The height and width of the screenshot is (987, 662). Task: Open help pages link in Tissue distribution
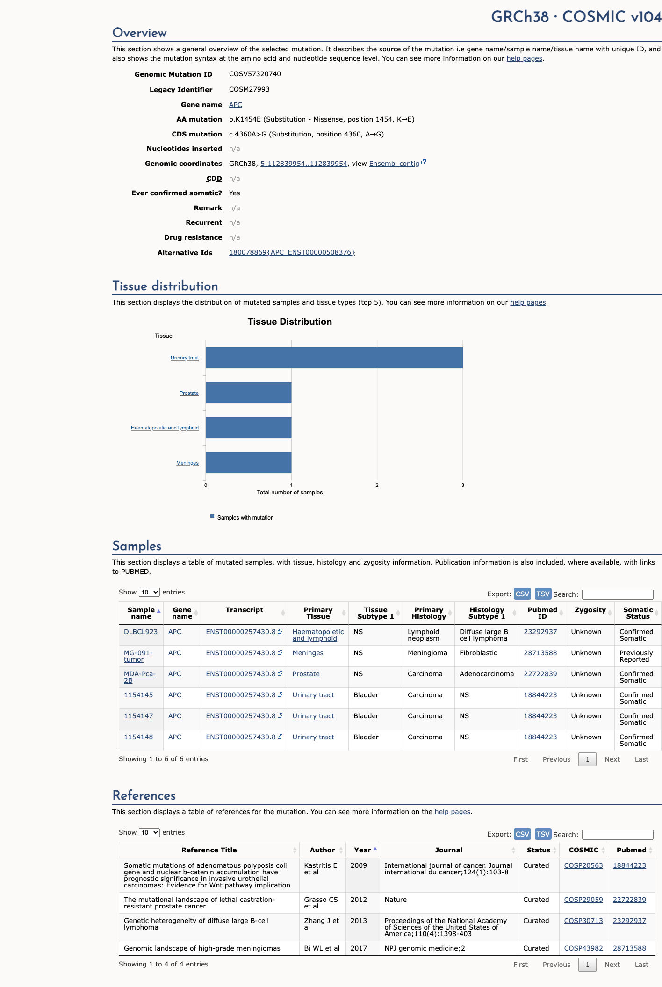pos(528,302)
